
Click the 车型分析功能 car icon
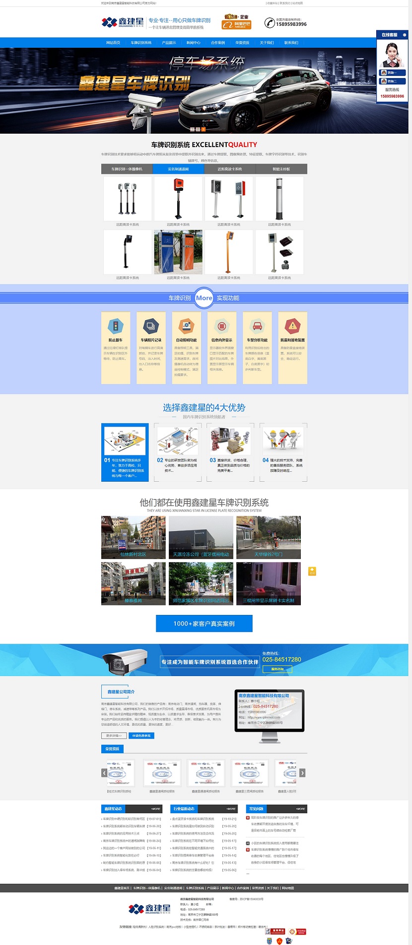point(257,326)
